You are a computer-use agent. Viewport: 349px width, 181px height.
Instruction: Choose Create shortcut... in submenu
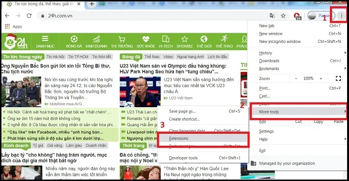(203, 119)
